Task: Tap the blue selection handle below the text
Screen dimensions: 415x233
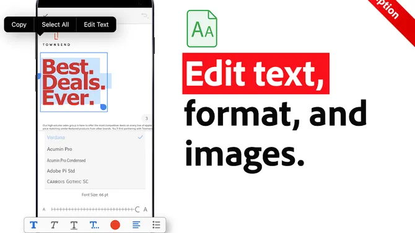Action: coord(103,107)
